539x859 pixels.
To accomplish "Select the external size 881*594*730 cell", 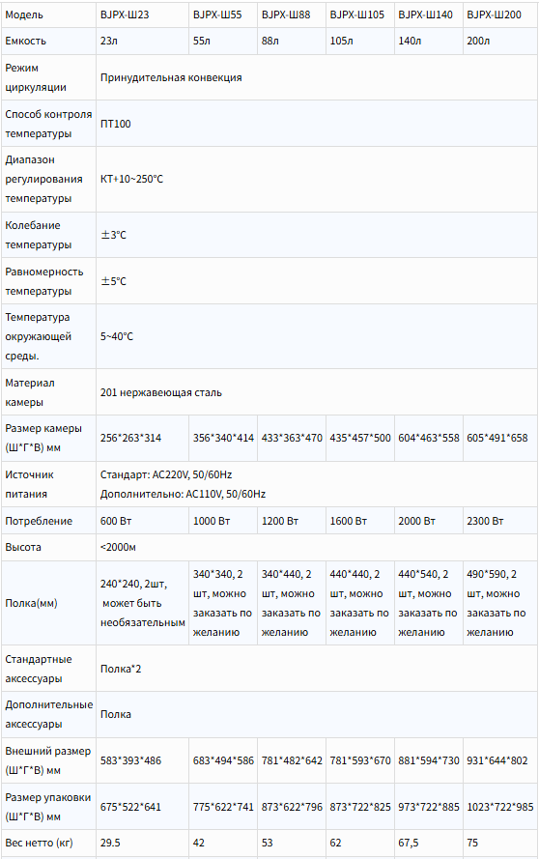I will 428,760.
